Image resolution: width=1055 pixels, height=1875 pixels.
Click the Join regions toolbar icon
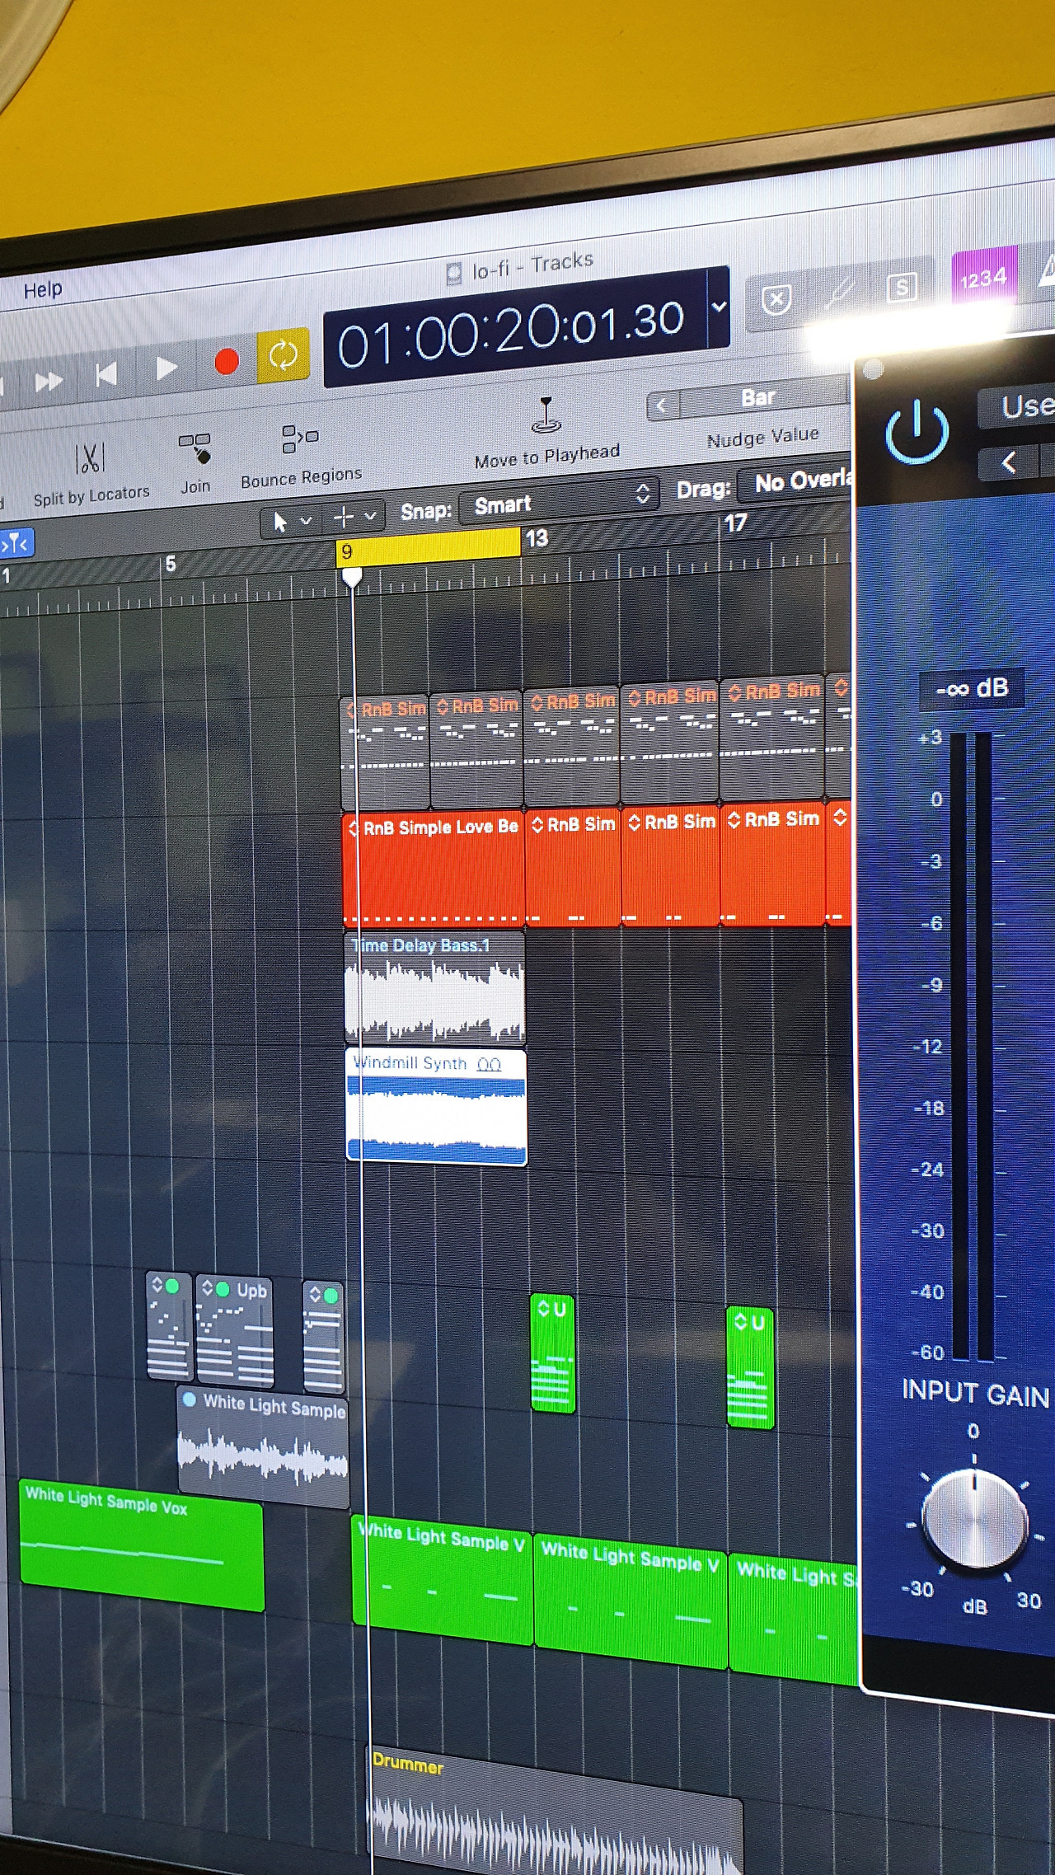coord(195,463)
